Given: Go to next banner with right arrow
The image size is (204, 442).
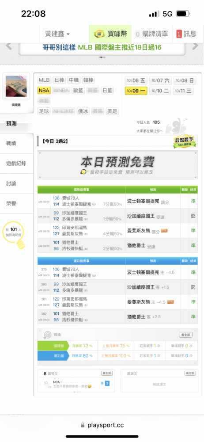Looking at the screenshot, I should (x=195, y=46).
